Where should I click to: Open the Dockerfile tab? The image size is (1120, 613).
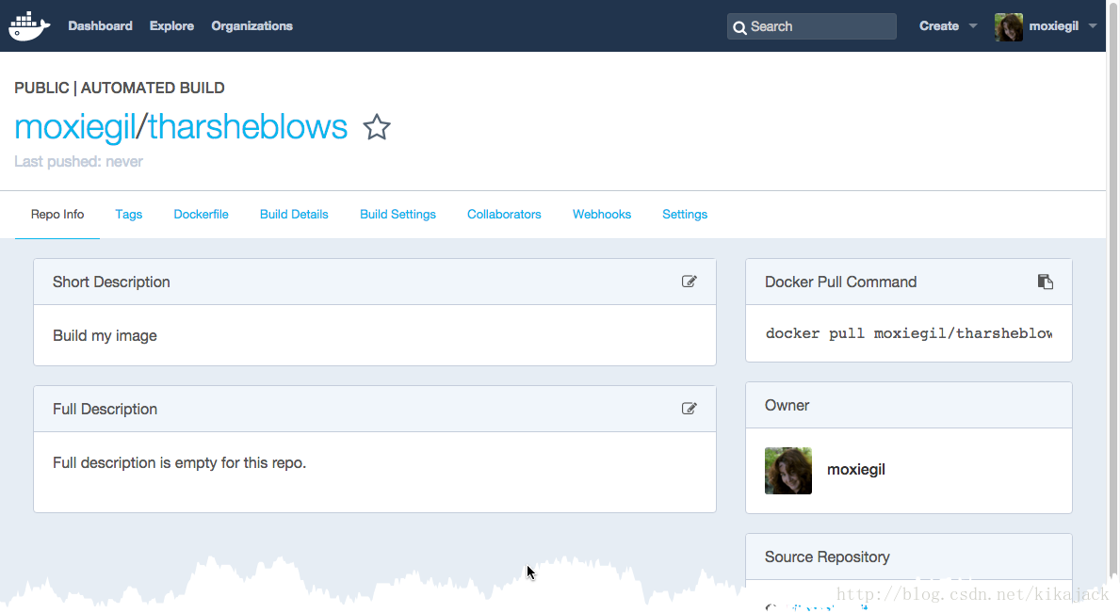click(201, 214)
